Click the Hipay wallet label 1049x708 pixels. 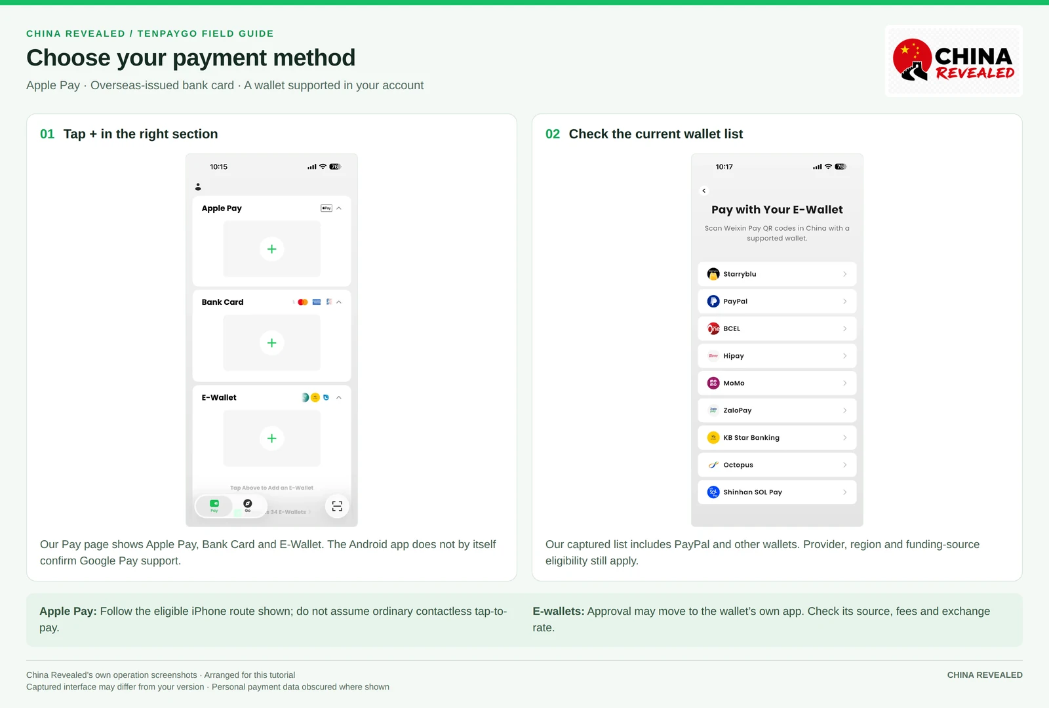coord(734,356)
